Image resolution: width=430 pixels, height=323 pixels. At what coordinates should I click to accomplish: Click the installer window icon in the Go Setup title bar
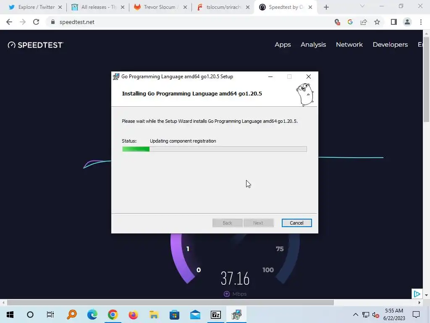(116, 77)
